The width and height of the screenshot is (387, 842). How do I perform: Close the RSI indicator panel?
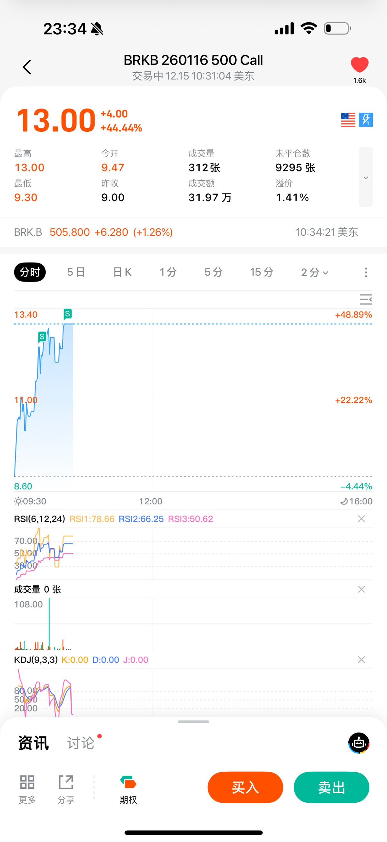[361, 519]
